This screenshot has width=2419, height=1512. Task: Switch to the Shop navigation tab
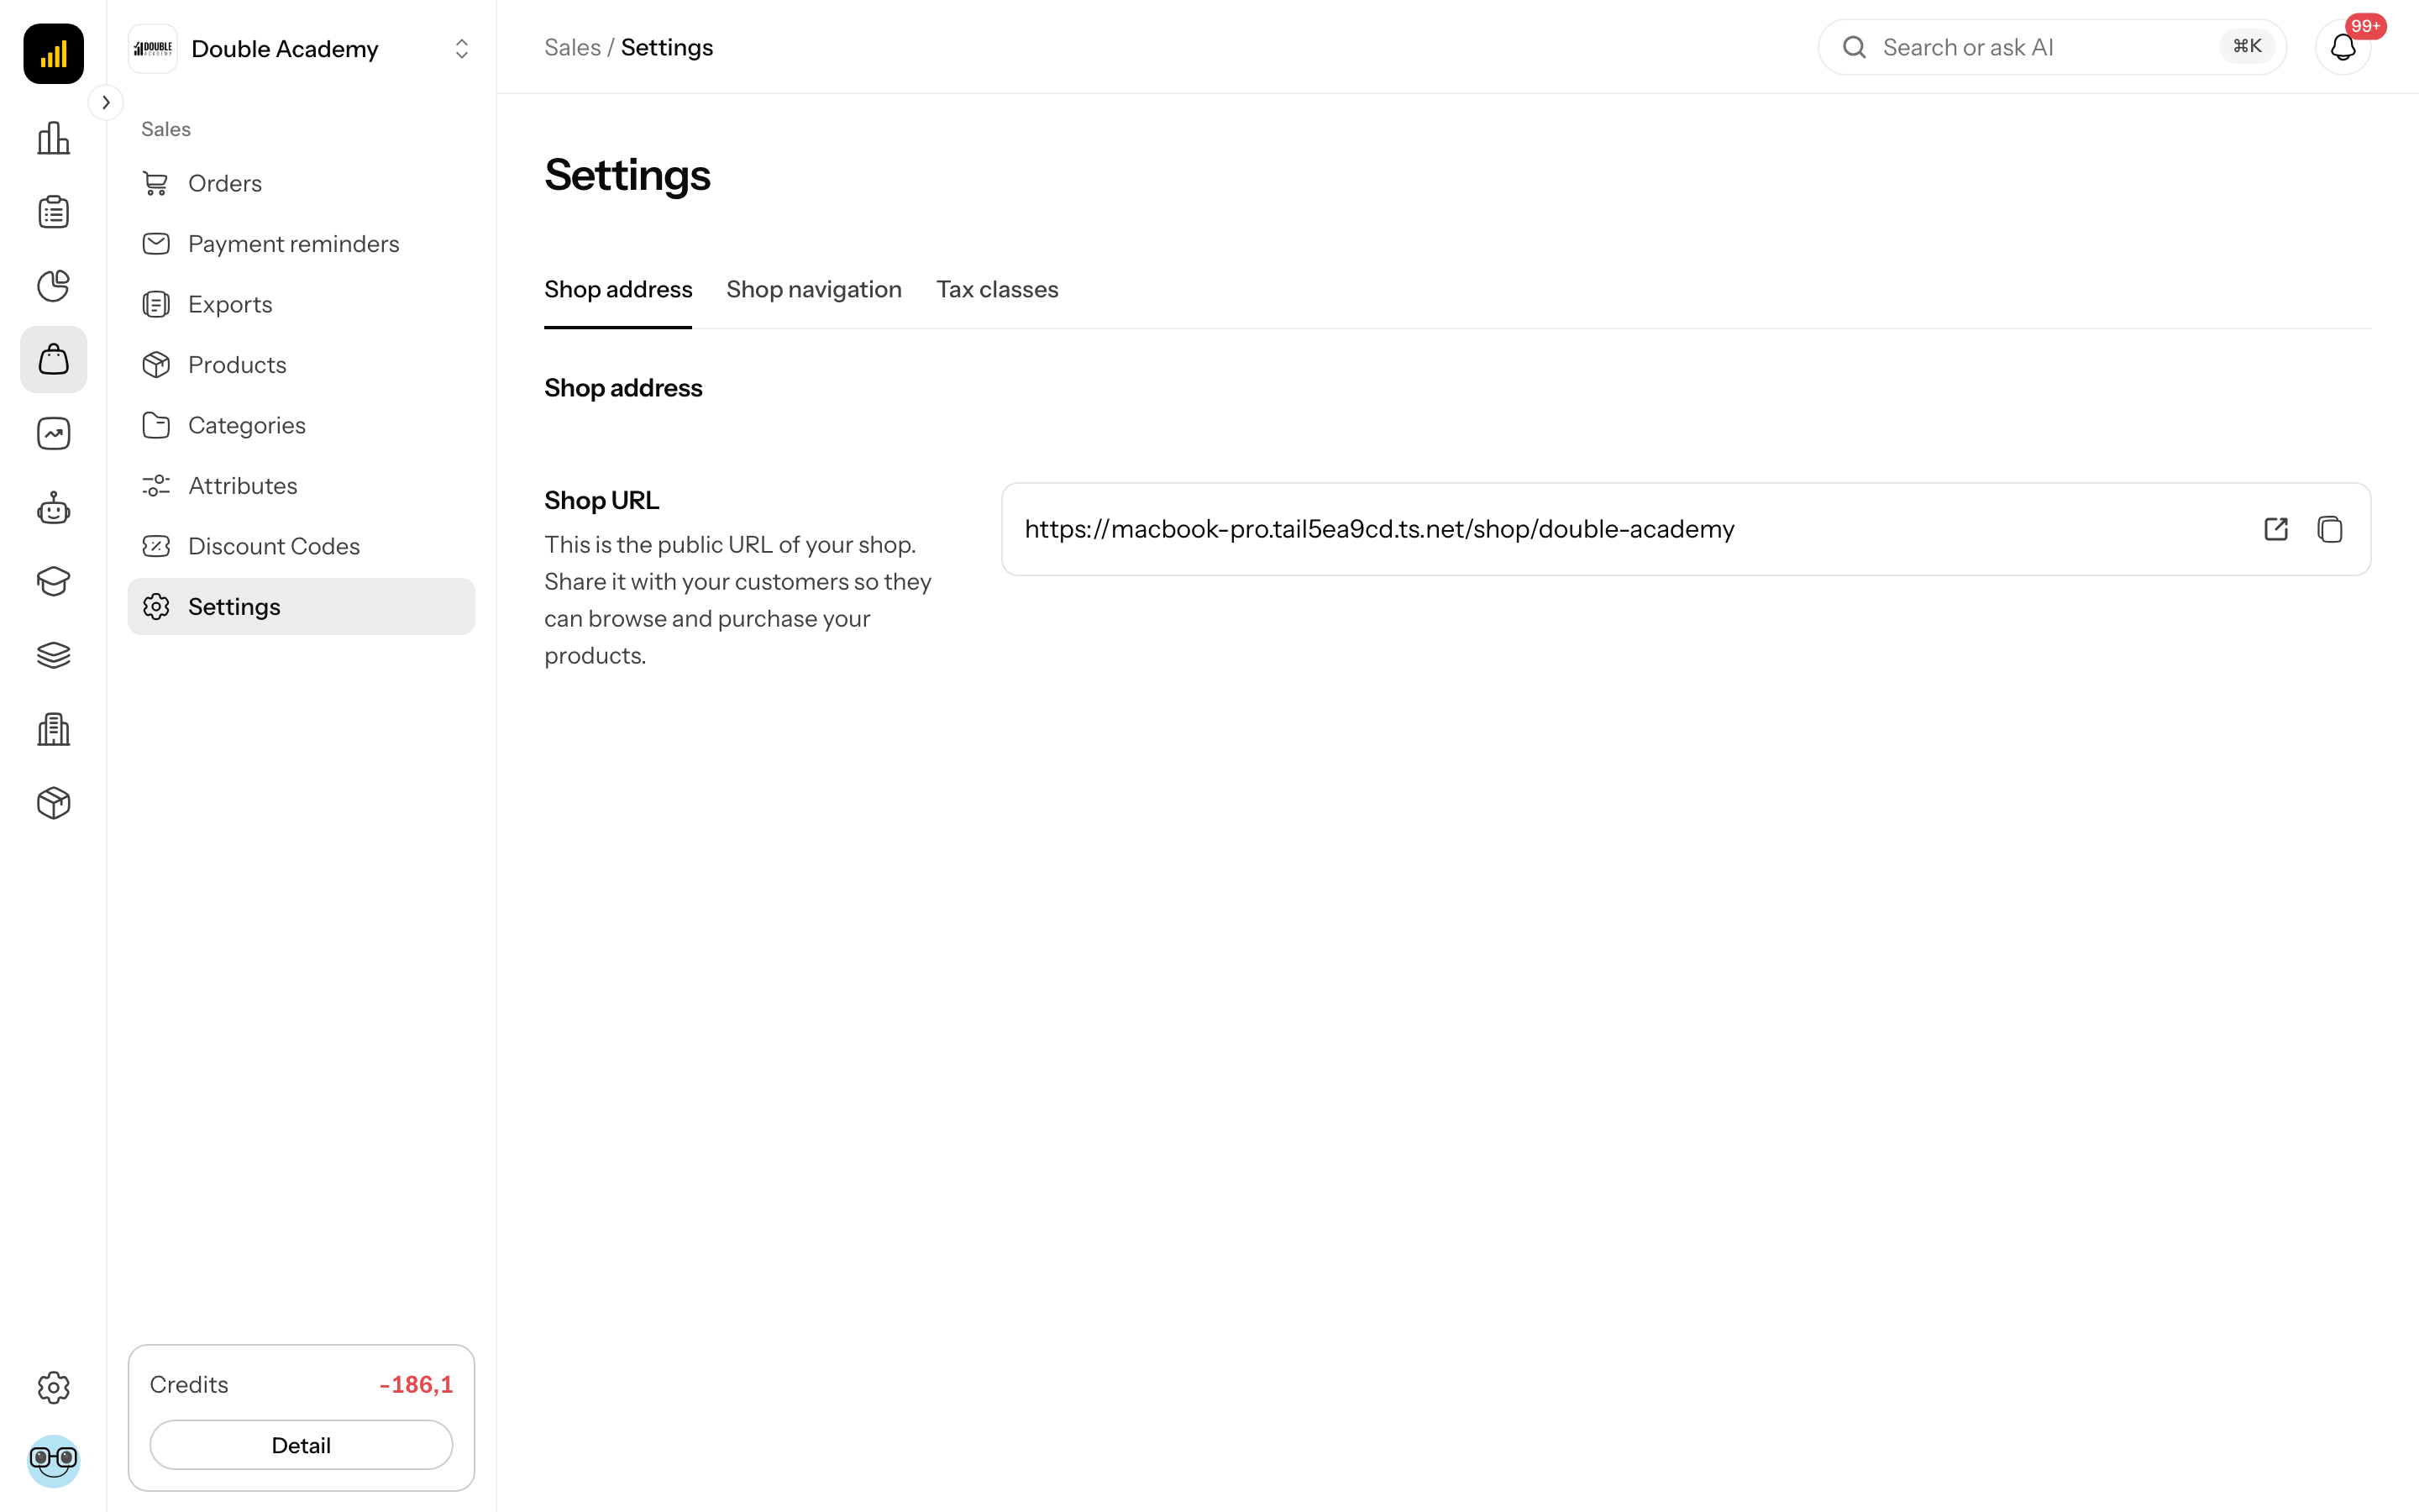coord(814,289)
